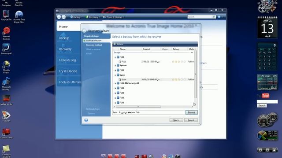The image size is (282, 158).
Task: Expand the System archive
Action: [115, 65]
